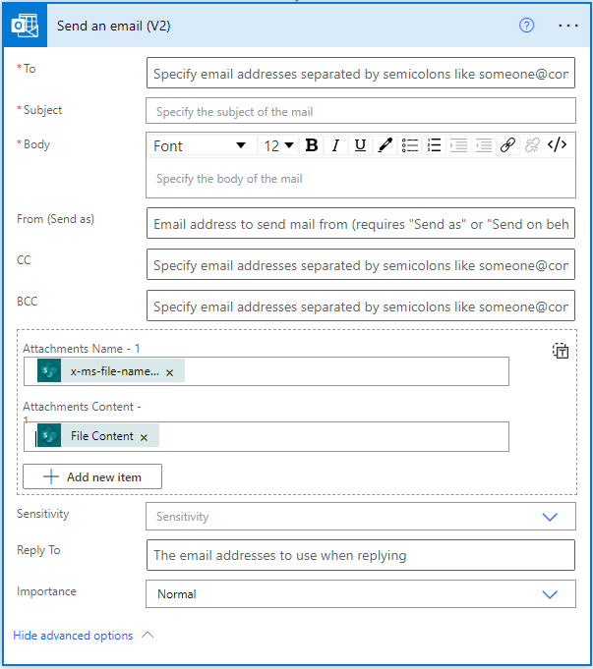The height and width of the screenshot is (669, 593).
Task: Insert a hyperlink in the body
Action: pyautogui.click(x=507, y=145)
